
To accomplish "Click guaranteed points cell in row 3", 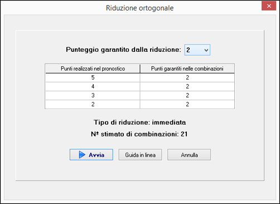I will point(187,95).
